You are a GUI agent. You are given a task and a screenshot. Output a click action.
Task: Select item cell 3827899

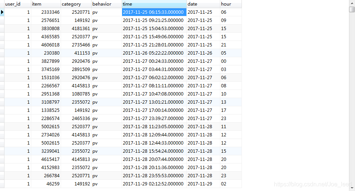point(46,61)
